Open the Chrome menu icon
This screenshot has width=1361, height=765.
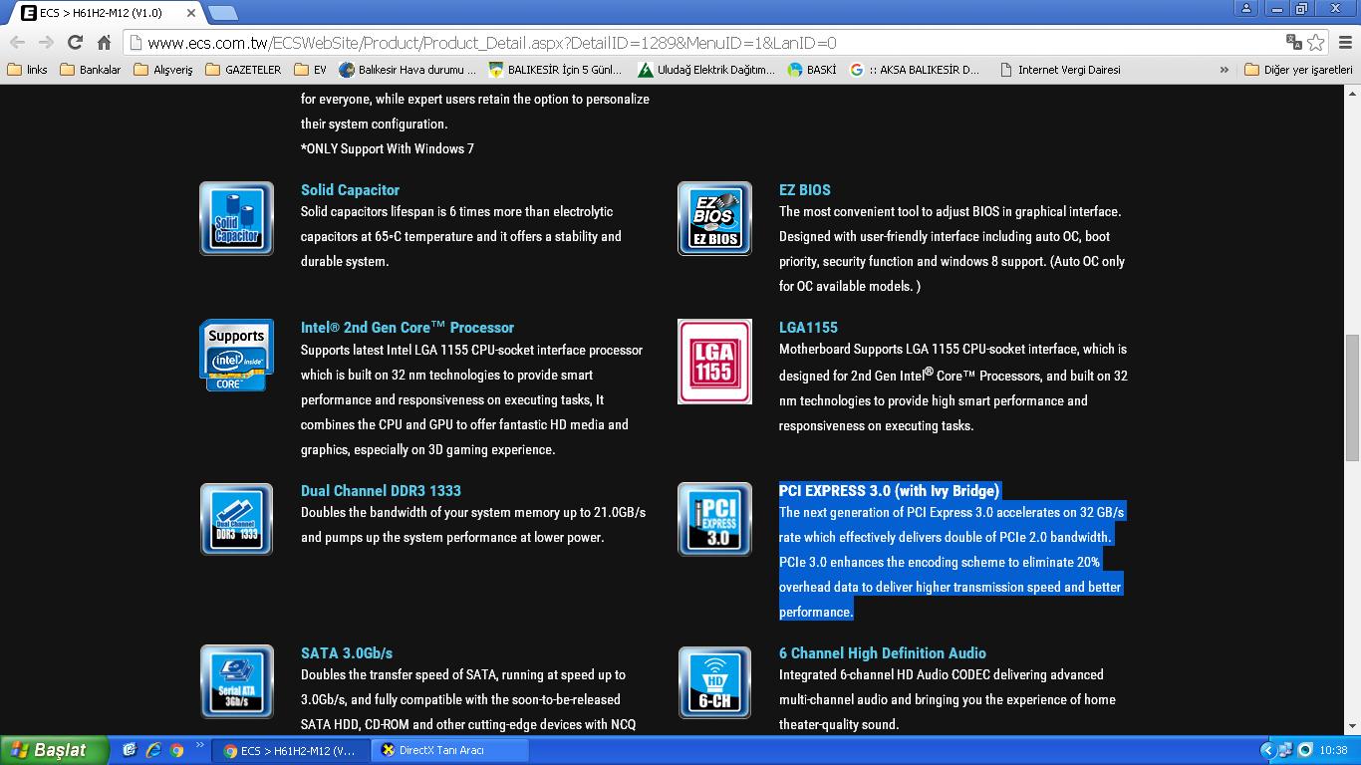[1344, 42]
